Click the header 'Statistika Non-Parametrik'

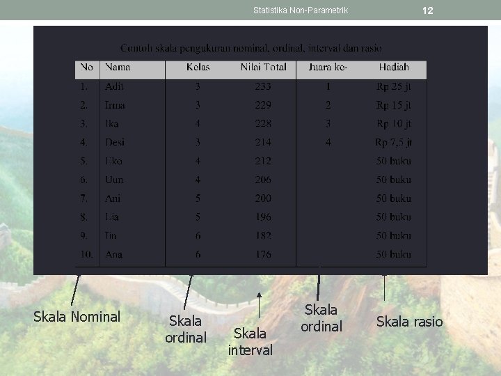pos(301,10)
